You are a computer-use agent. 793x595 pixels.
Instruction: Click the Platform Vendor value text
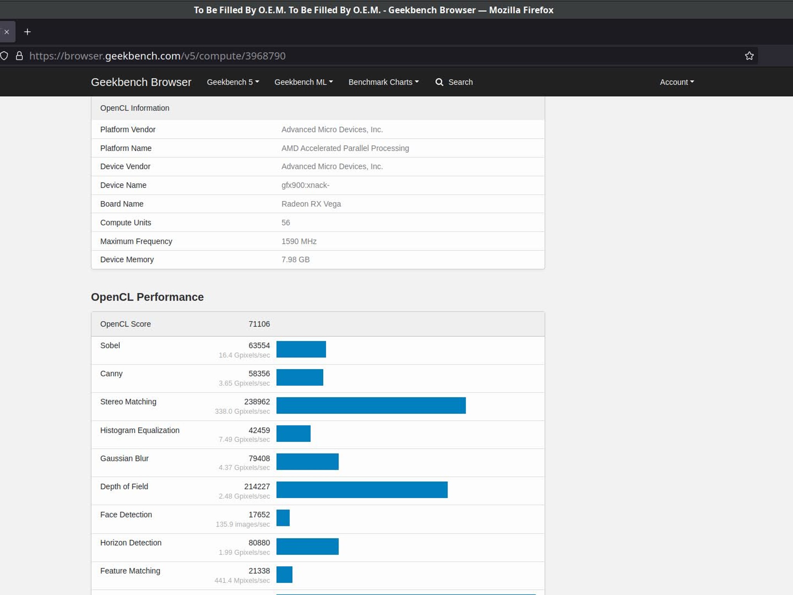[x=332, y=130]
